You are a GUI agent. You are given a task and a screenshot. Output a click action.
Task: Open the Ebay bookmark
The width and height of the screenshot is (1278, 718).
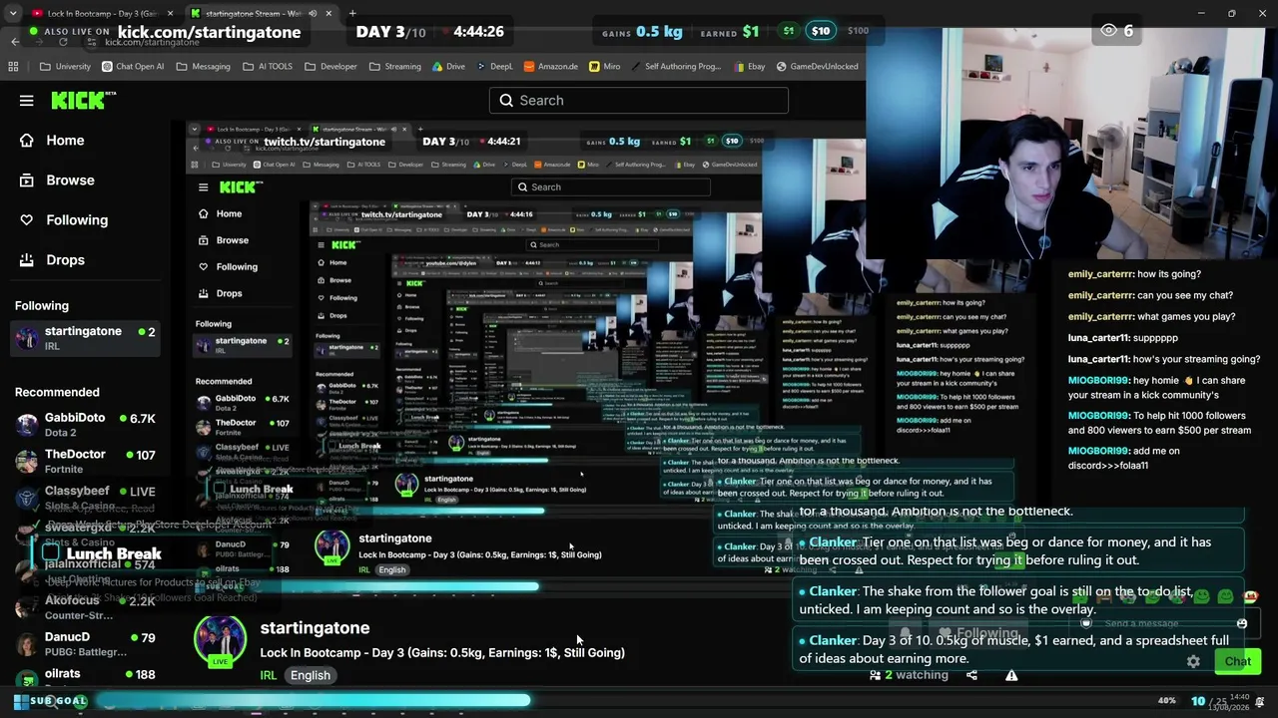tap(749, 67)
